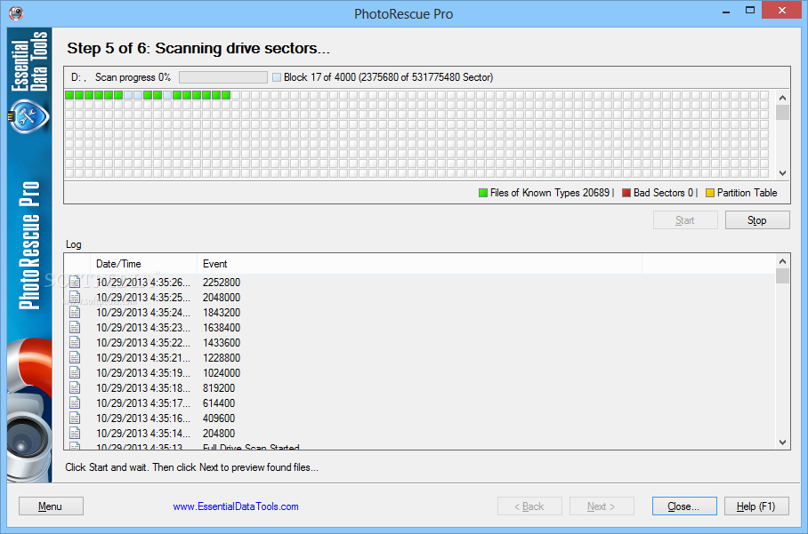This screenshot has width=808, height=534.
Task: Click the first green block in sector map
Action: pyautogui.click(x=69, y=95)
